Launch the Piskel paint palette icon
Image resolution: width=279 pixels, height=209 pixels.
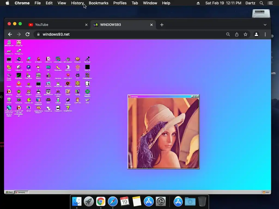[x=9, y=68]
